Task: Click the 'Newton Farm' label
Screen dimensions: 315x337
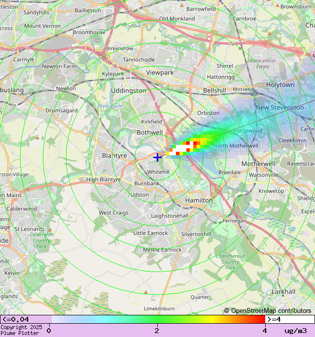Action: pyautogui.click(x=59, y=67)
